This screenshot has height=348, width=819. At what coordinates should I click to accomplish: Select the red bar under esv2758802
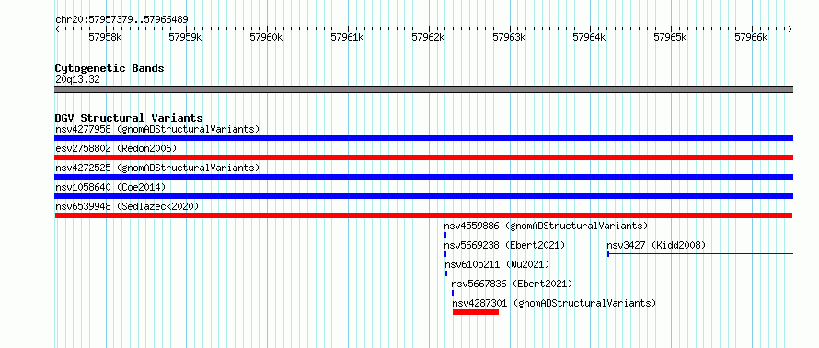pos(423,157)
